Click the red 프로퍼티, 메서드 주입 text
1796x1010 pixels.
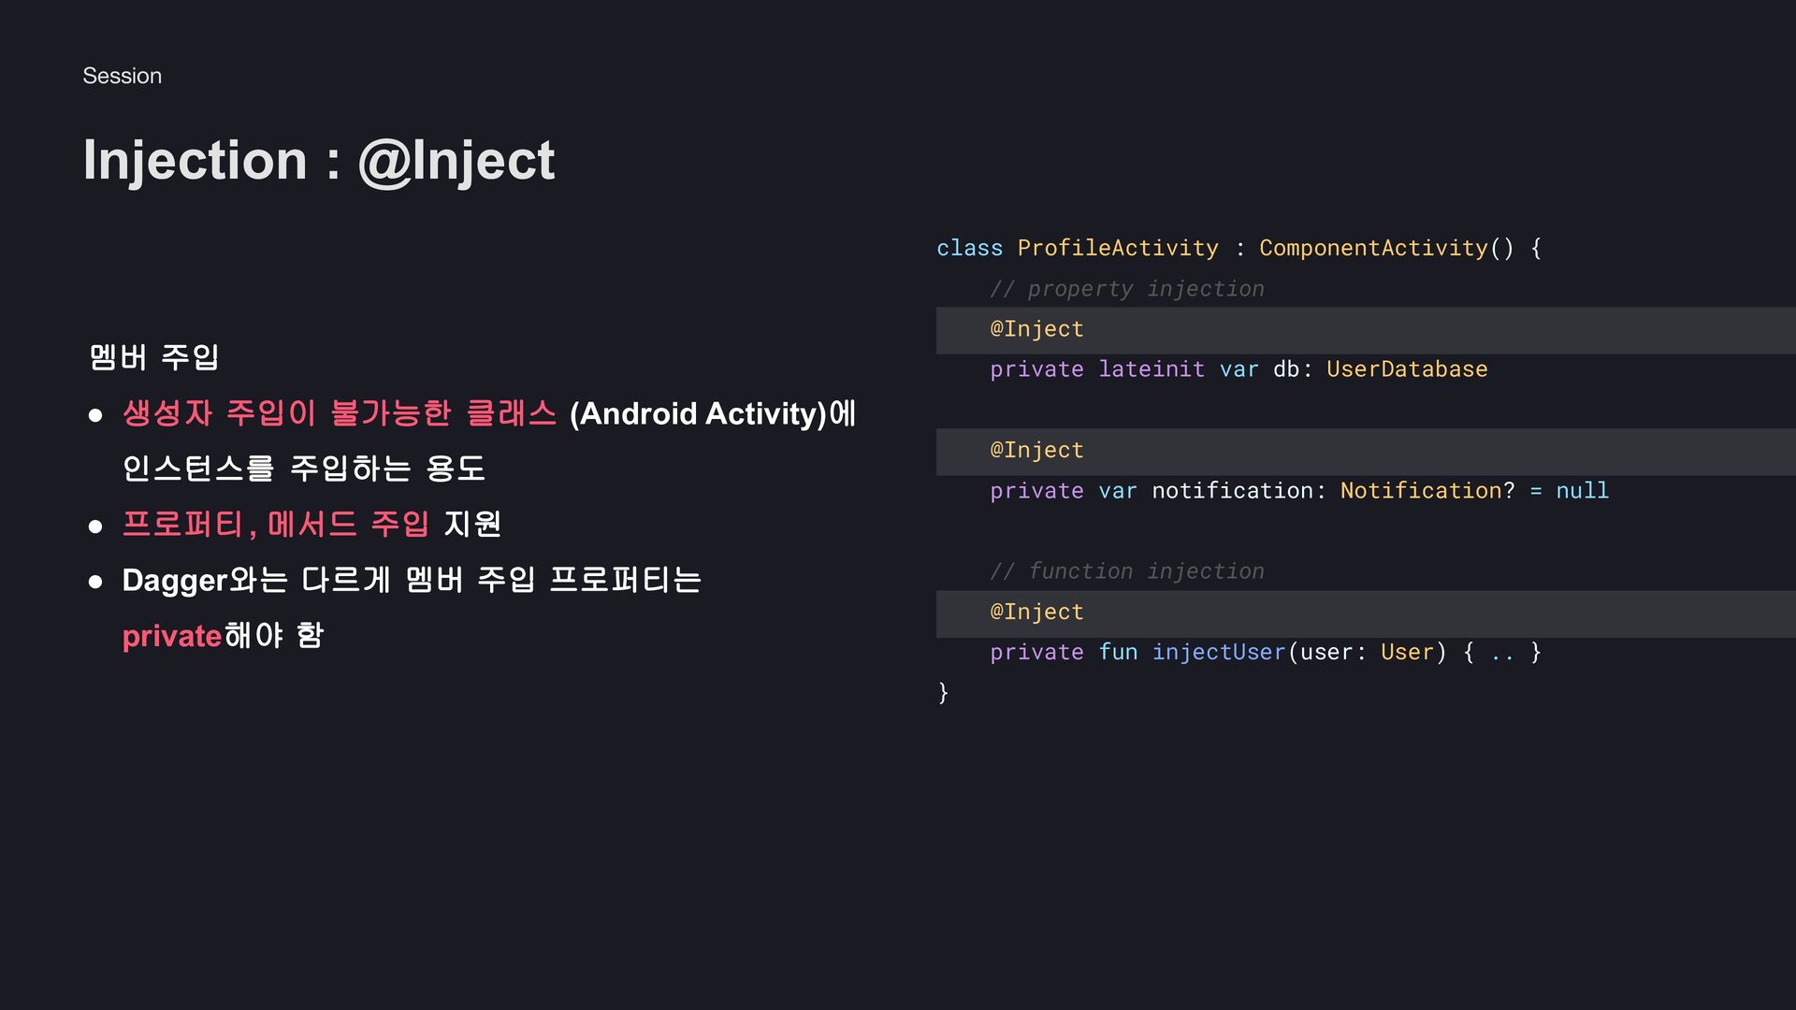275,524
